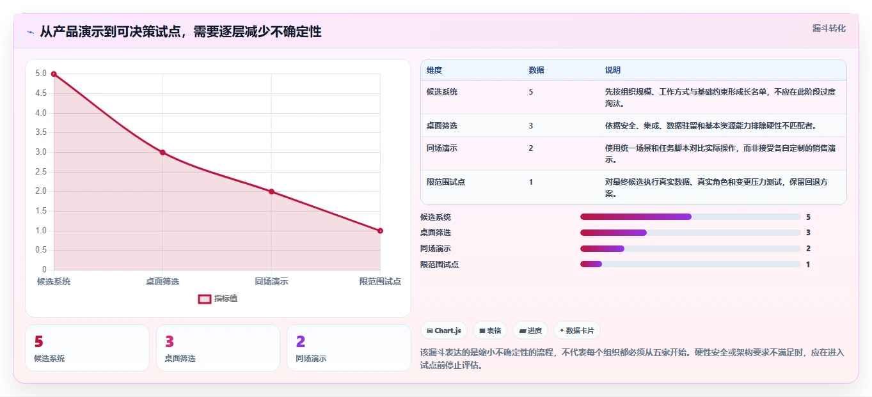Click the 进度 tag
872x397 pixels.
(530, 331)
